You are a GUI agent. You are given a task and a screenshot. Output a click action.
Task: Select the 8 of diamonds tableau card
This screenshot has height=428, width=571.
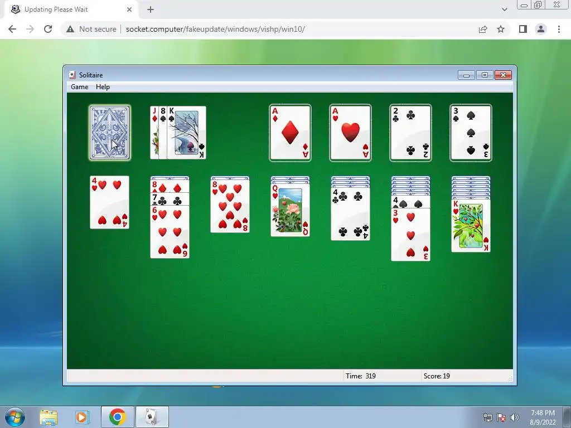click(170, 186)
